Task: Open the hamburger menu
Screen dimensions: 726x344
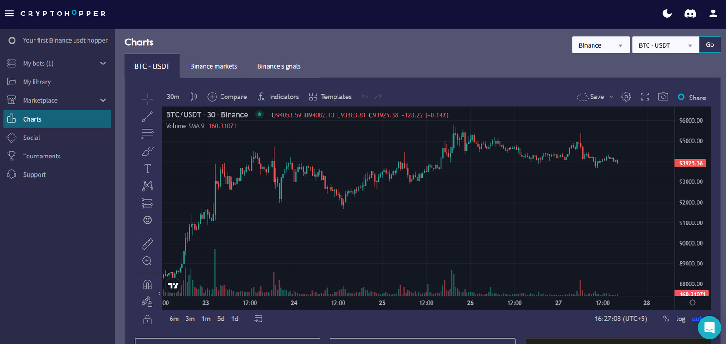Action: [9, 14]
